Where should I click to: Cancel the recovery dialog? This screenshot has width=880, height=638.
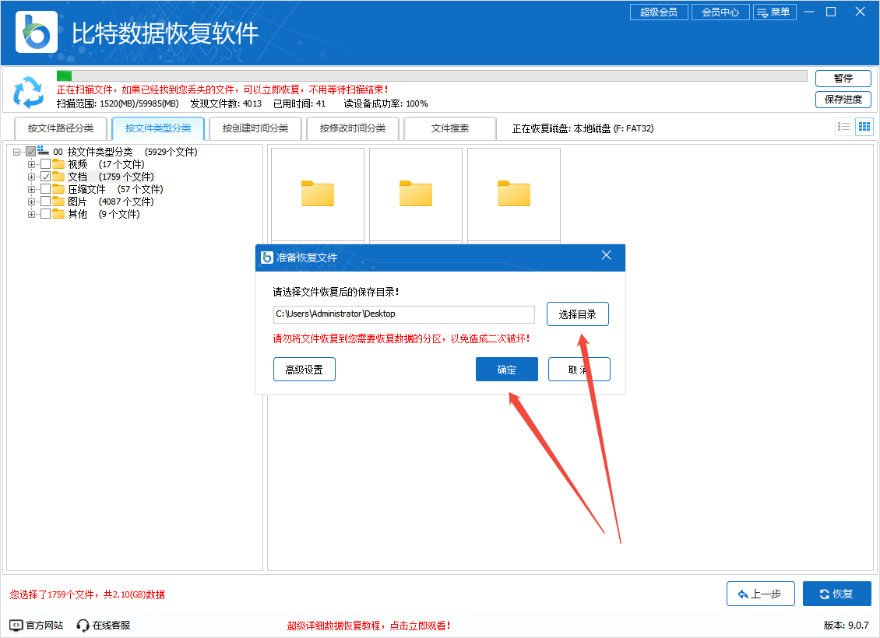pyautogui.click(x=579, y=370)
